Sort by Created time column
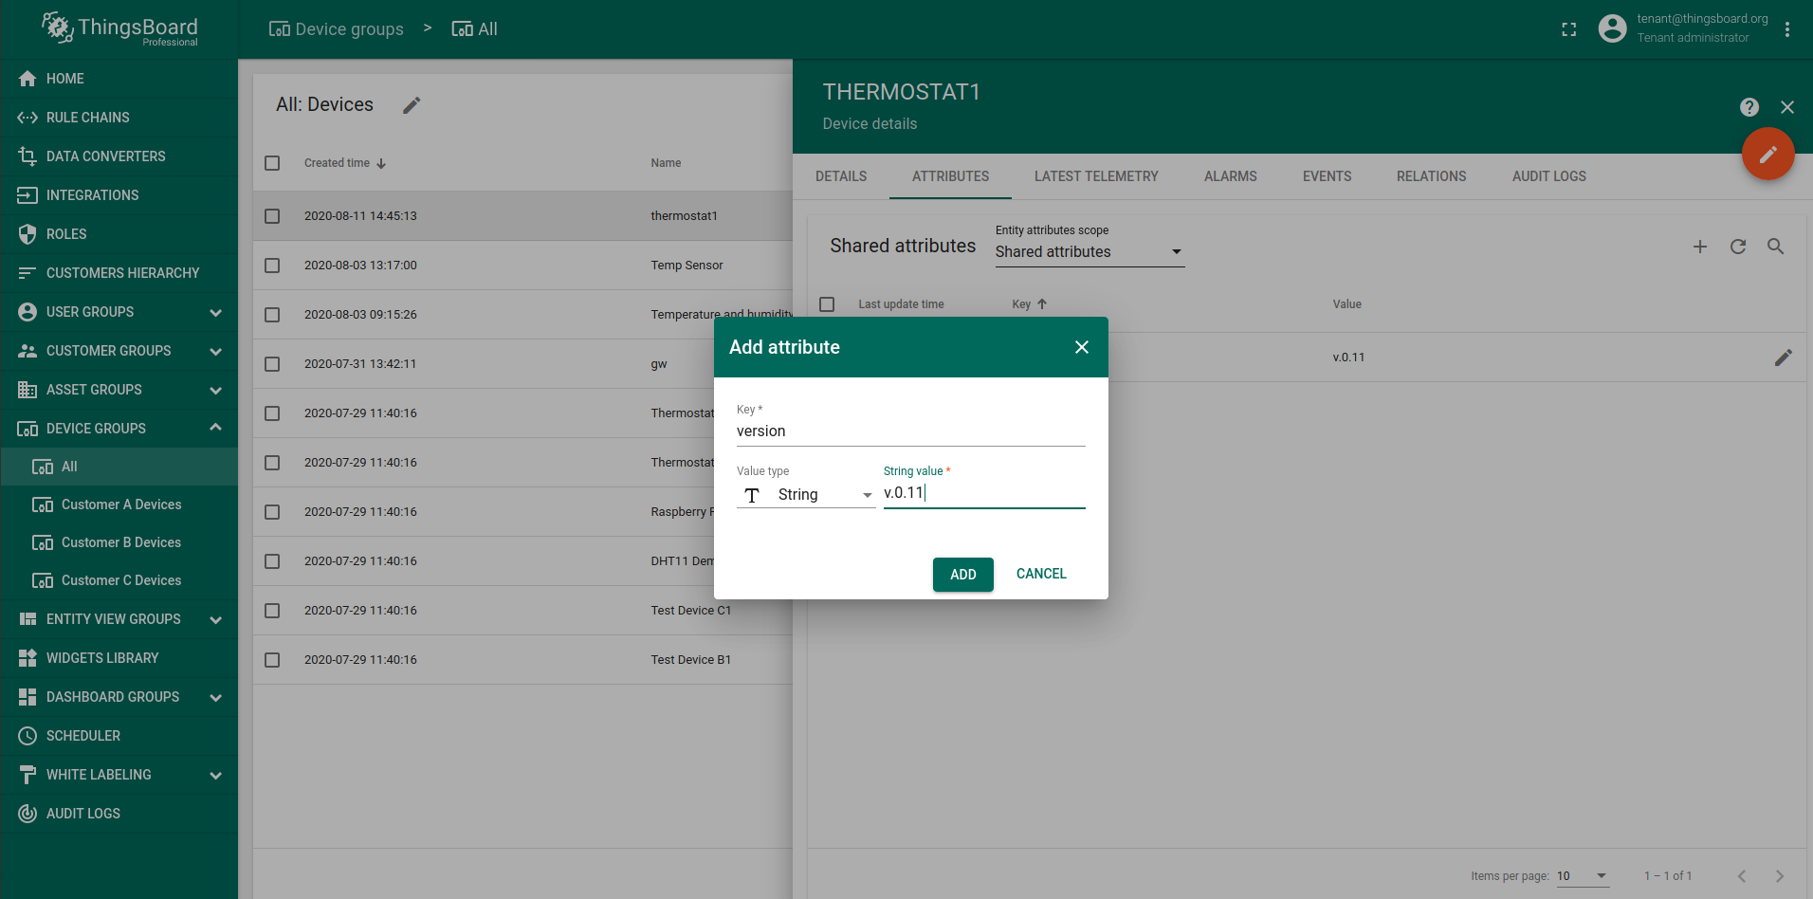This screenshot has width=1813, height=899. coord(345,163)
